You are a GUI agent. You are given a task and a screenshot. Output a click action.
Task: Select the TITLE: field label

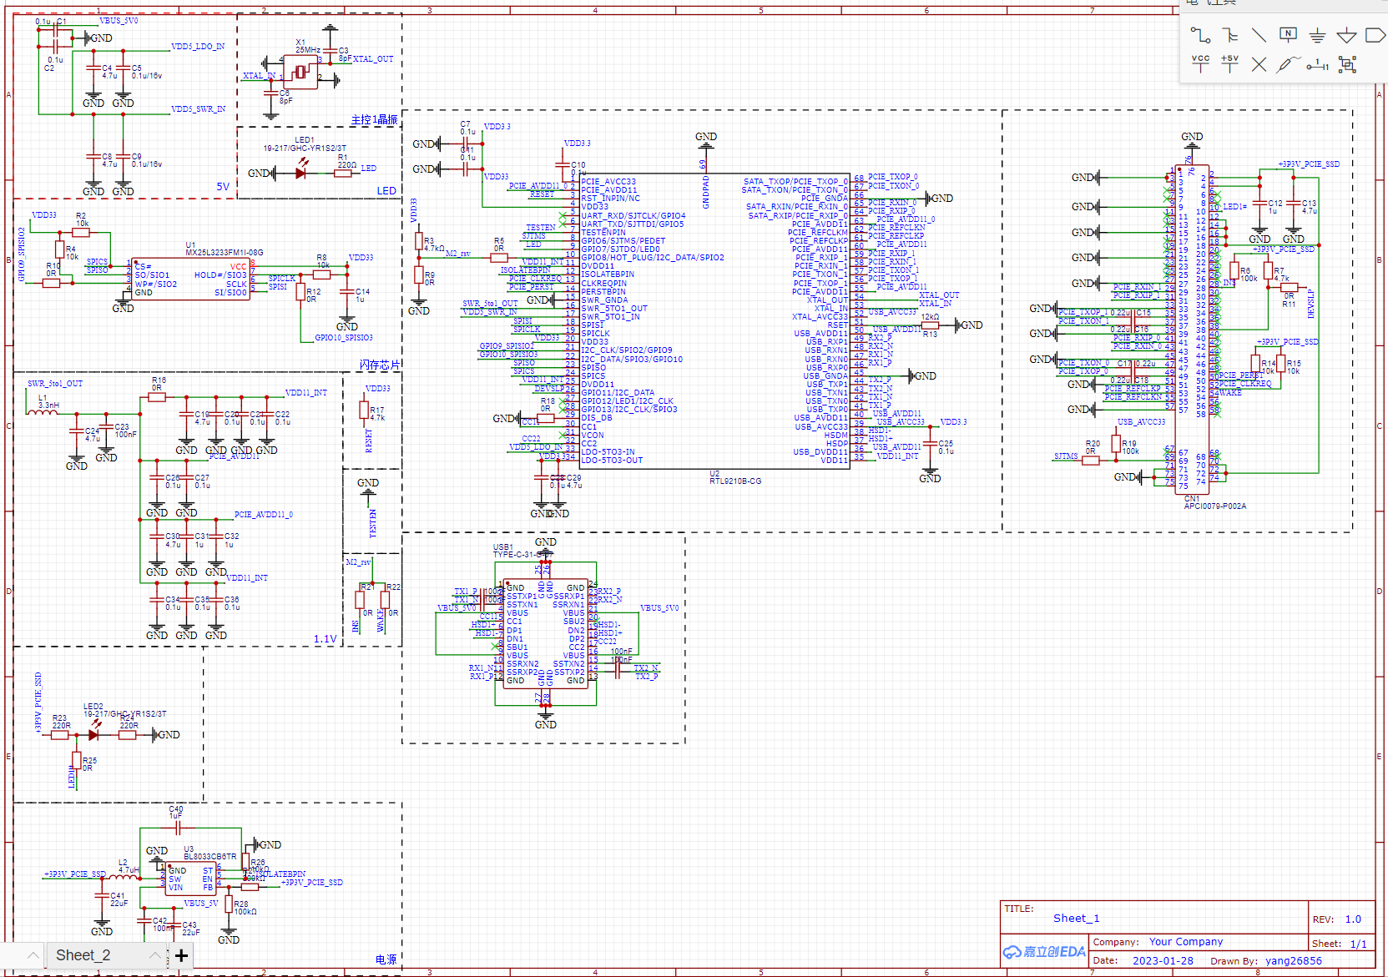1019,909
